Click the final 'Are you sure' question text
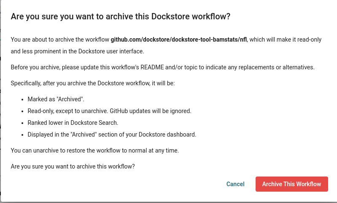This screenshot has height=203, width=337. click(x=73, y=166)
